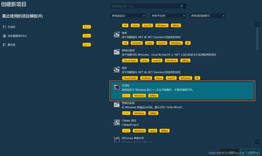
Task: Open the 所有语言(L) language filter dropdown
Action: click(128, 16)
